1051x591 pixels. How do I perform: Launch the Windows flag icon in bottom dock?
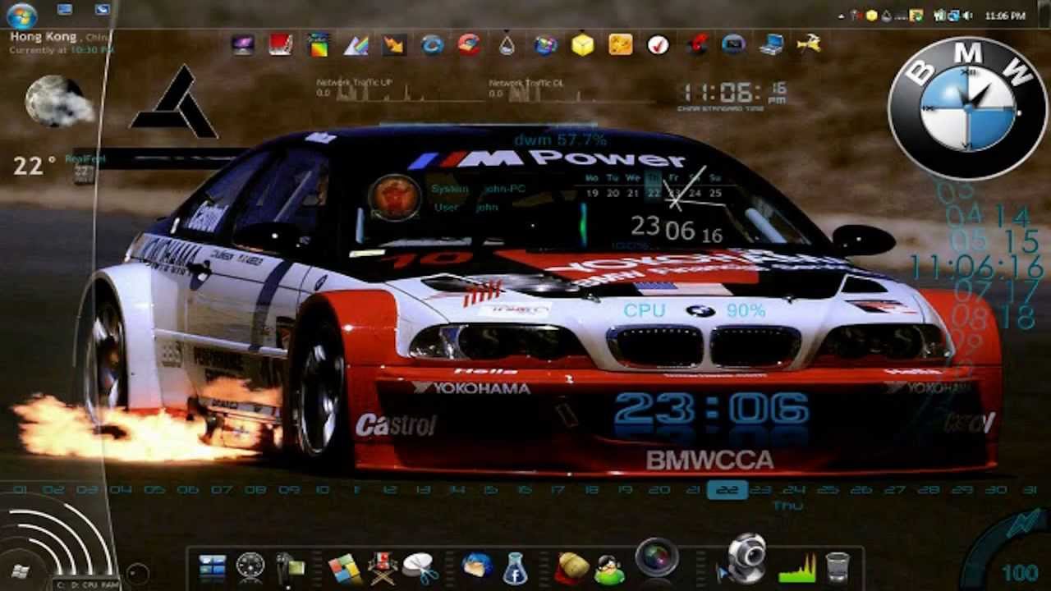[345, 567]
